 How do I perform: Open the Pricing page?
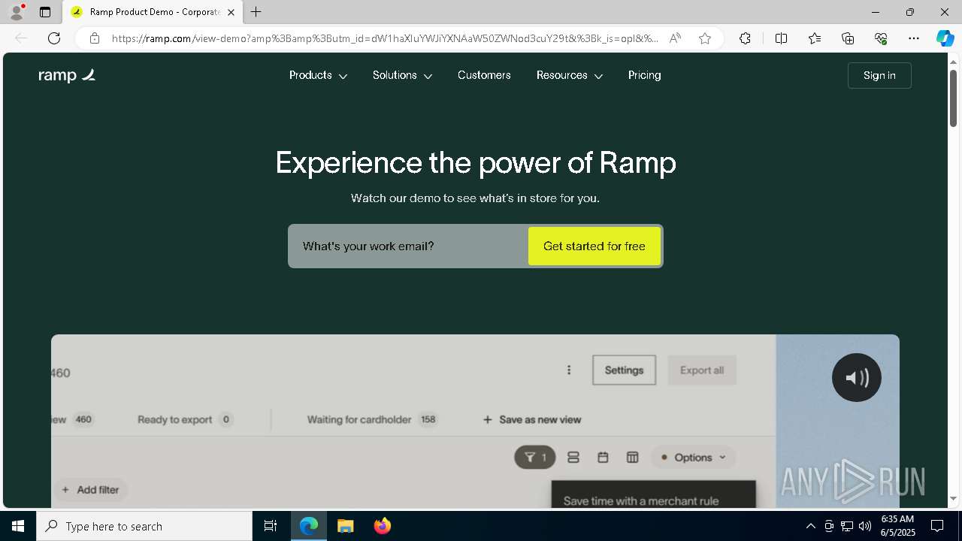645,75
